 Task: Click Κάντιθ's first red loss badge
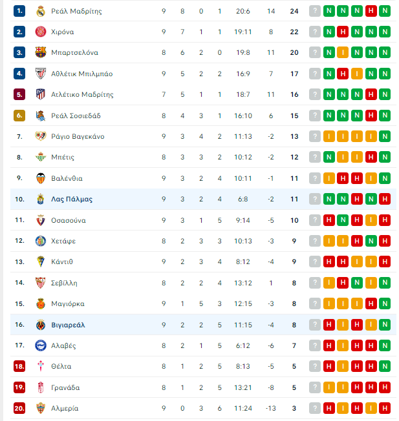pos(329,262)
